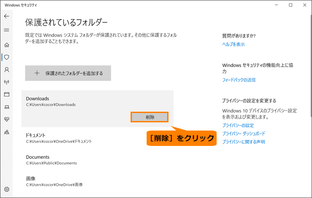The height and width of the screenshot is (198, 312).
Task: Click the plus icon to add folder
Action: 37,73
